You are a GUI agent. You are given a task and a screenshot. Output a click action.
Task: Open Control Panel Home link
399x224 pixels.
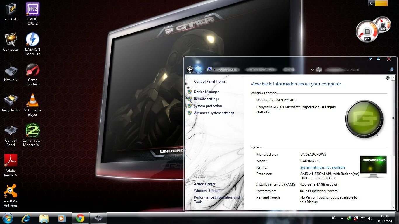pyautogui.click(x=210, y=81)
